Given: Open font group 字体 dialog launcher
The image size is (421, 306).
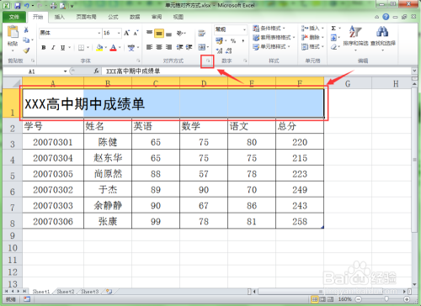Looking at the screenshot, I should pos(138,61).
